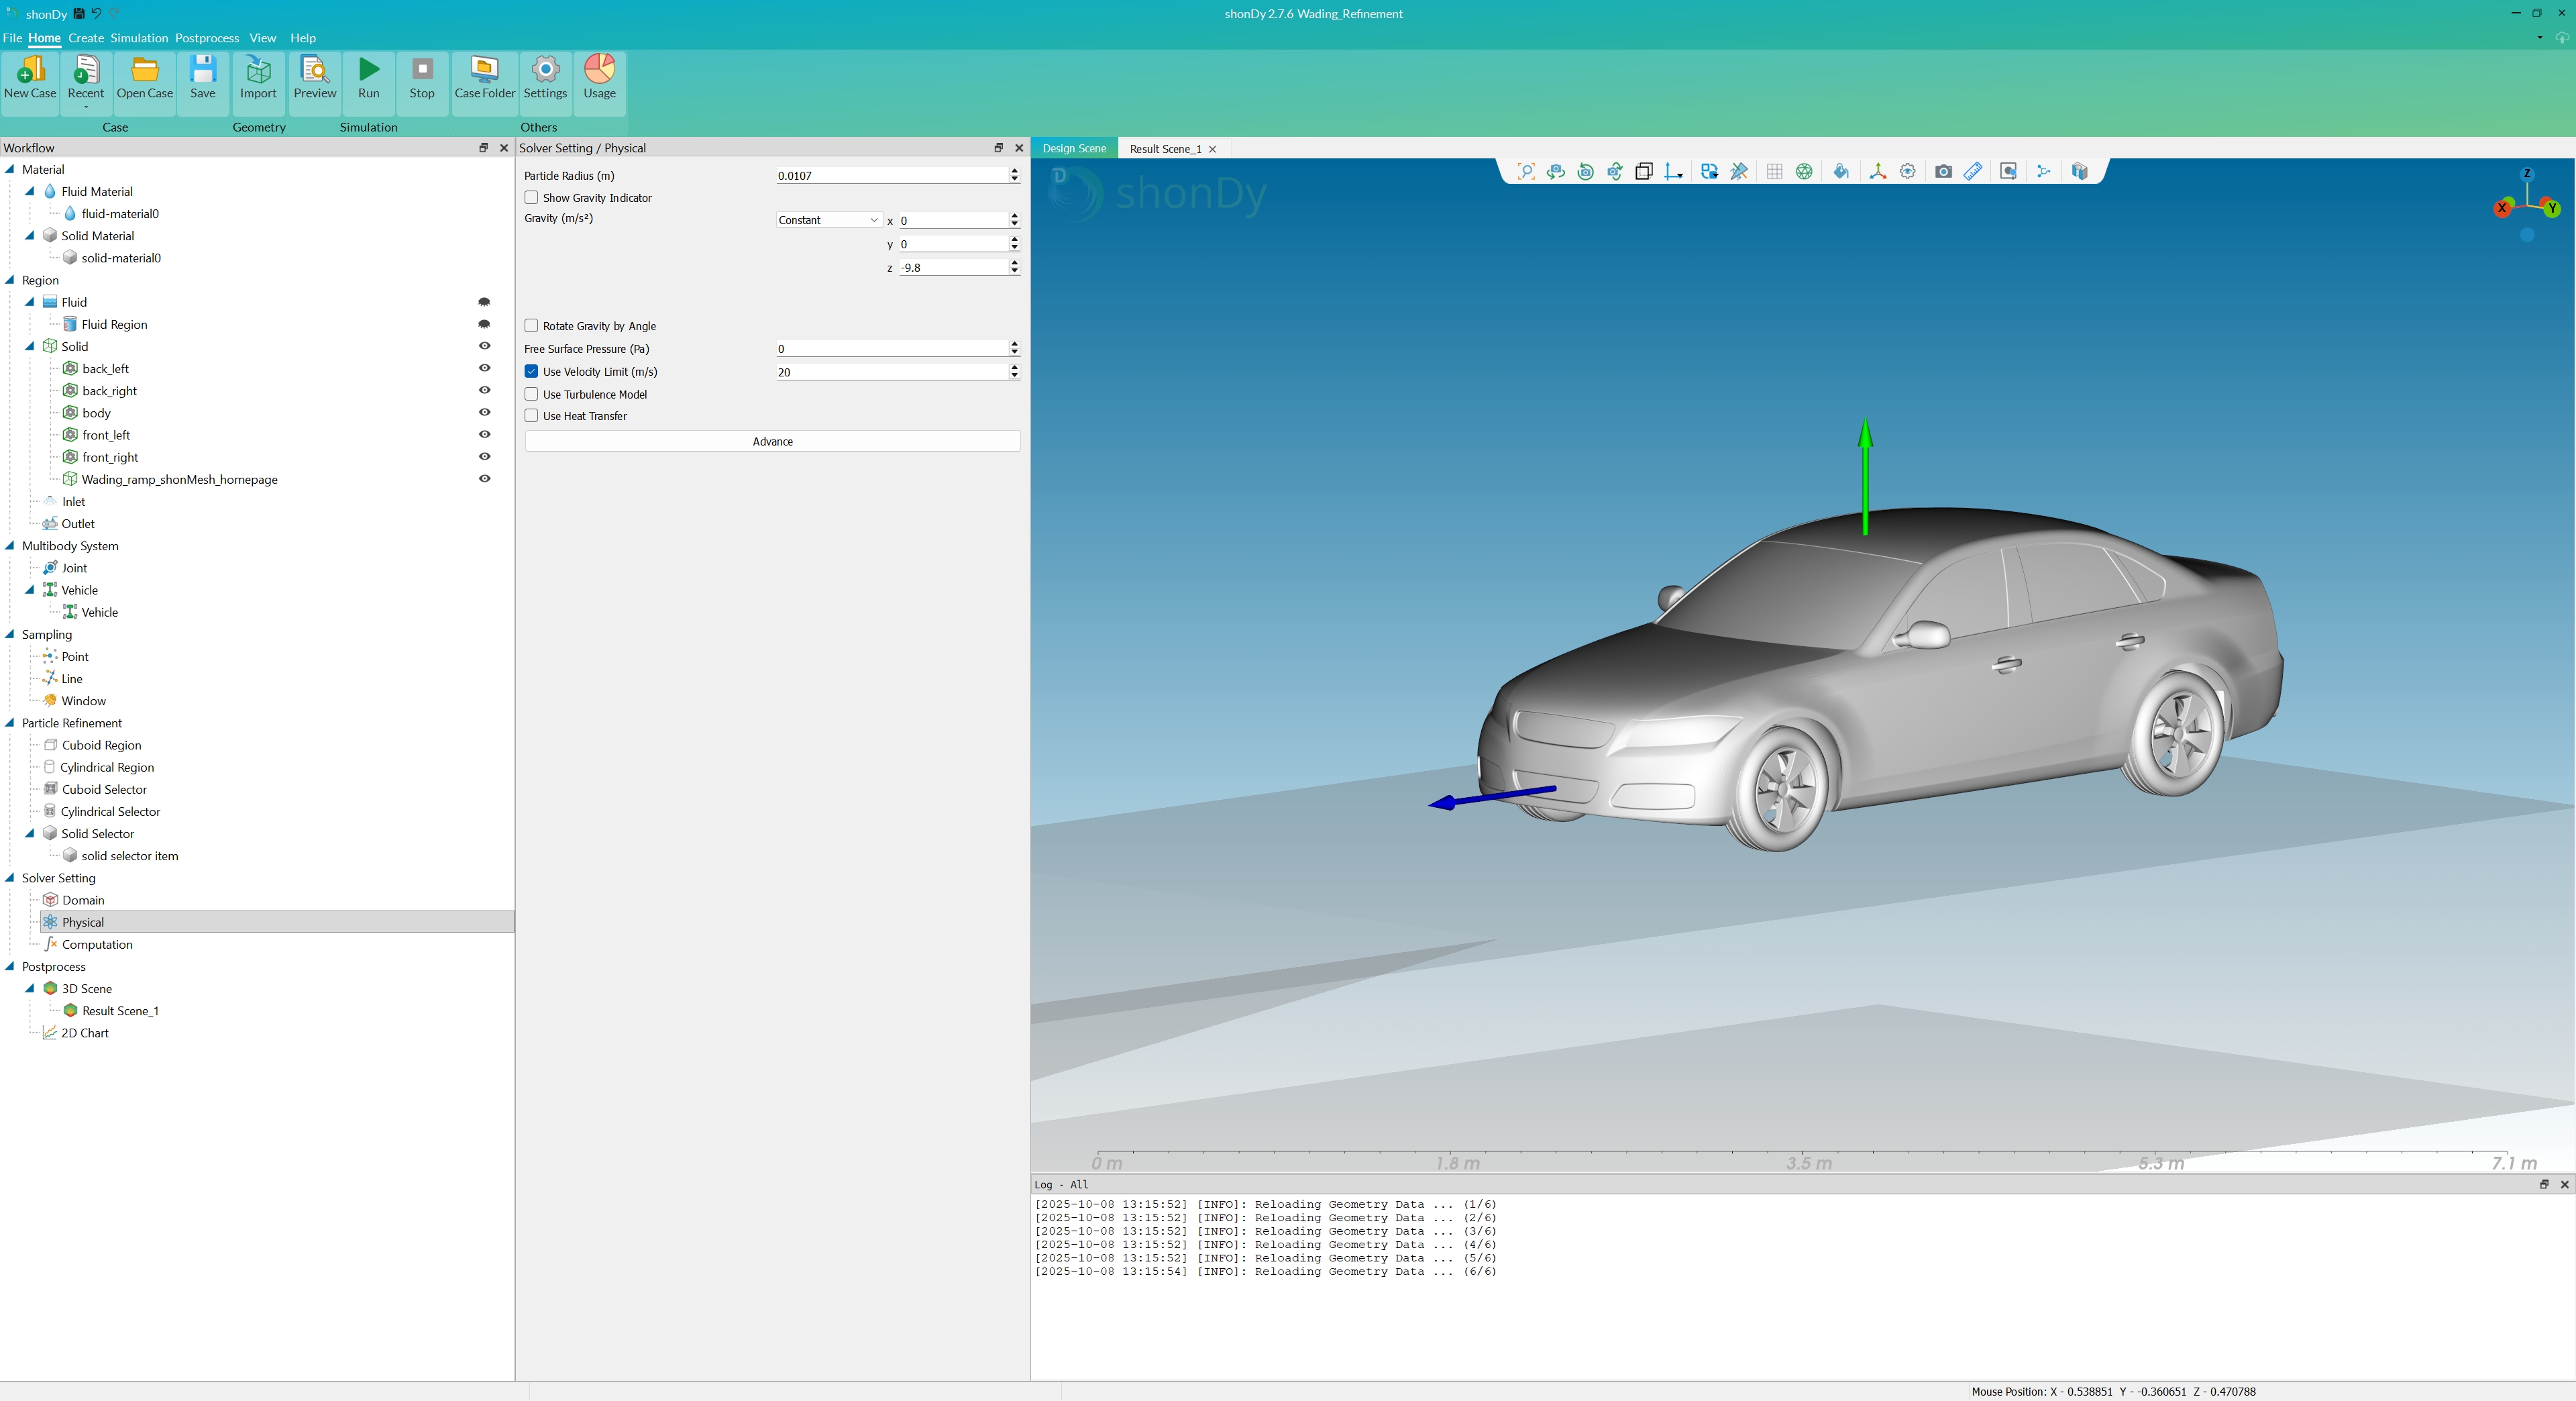Screen dimensions: 2576x1401
Task: Select the ruler measurement tool
Action: coord(1972,172)
